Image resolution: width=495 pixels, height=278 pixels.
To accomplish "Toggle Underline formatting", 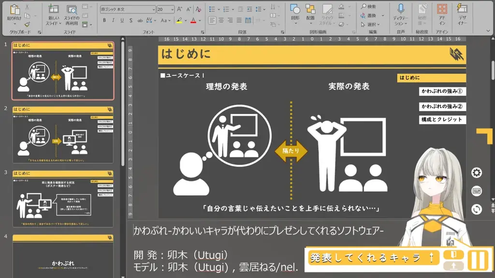I will tap(122, 20).
